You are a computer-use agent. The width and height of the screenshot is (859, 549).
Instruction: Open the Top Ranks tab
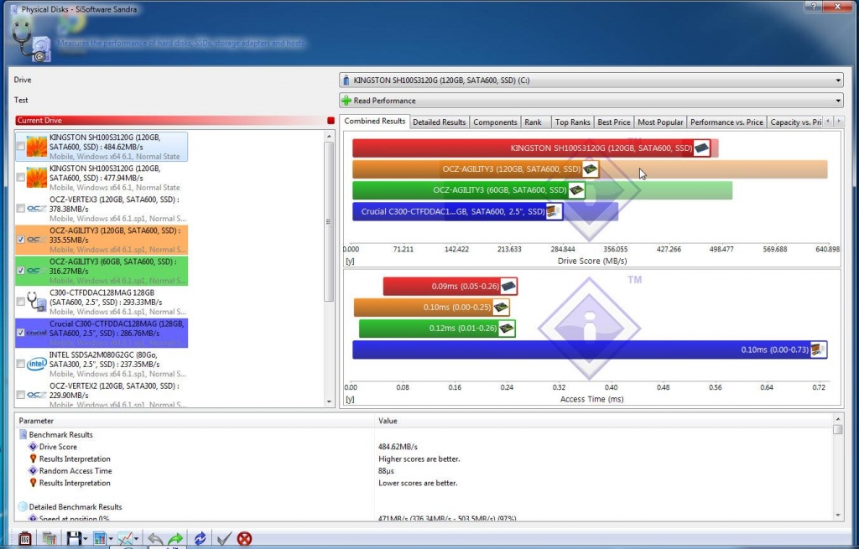[x=572, y=122]
